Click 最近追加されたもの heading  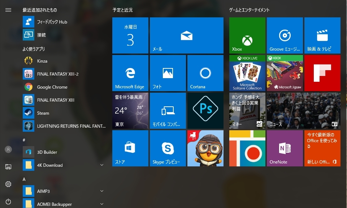click(40, 10)
